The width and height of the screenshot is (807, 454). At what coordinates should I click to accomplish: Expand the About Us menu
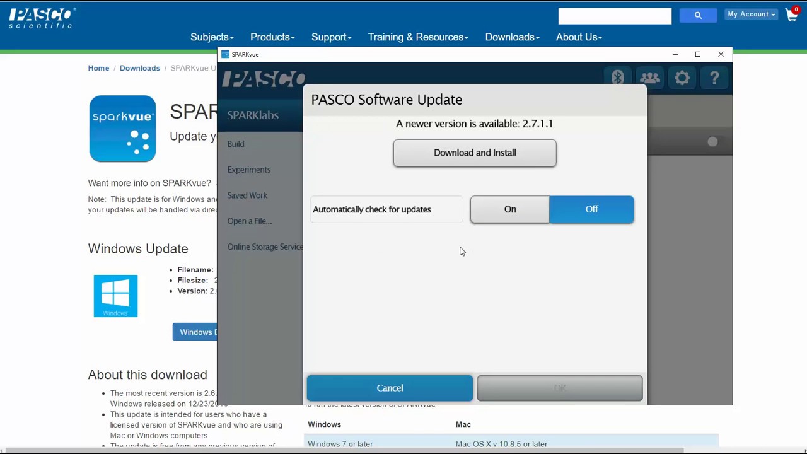click(579, 37)
